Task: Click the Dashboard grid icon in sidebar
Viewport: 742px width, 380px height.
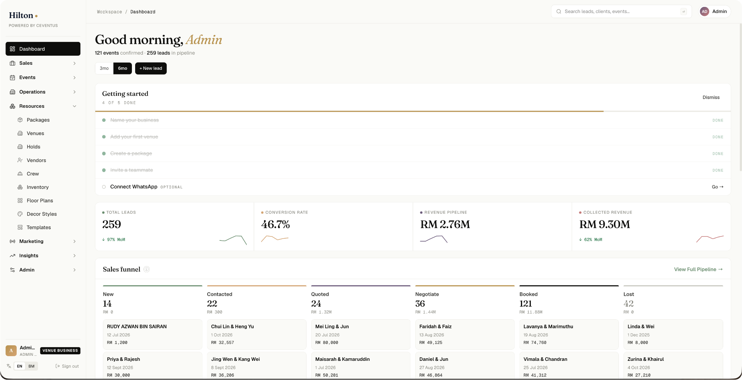Action: [12, 49]
